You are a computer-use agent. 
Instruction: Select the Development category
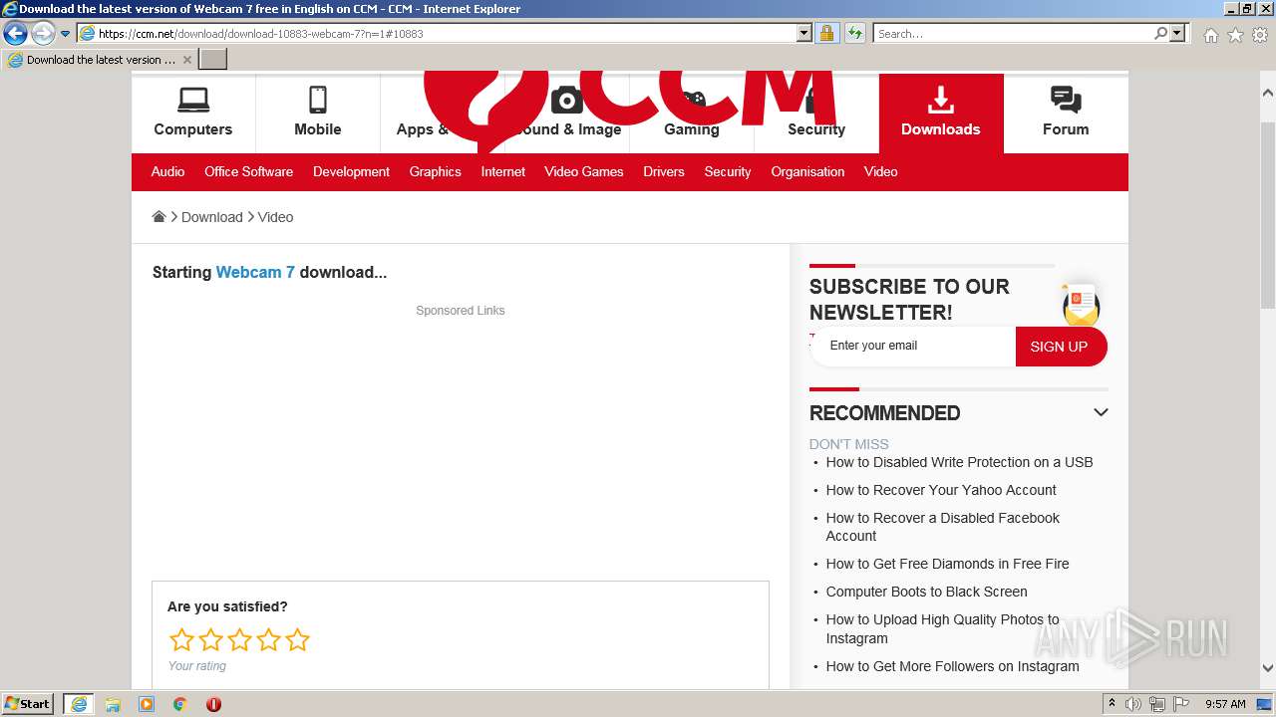tap(351, 171)
